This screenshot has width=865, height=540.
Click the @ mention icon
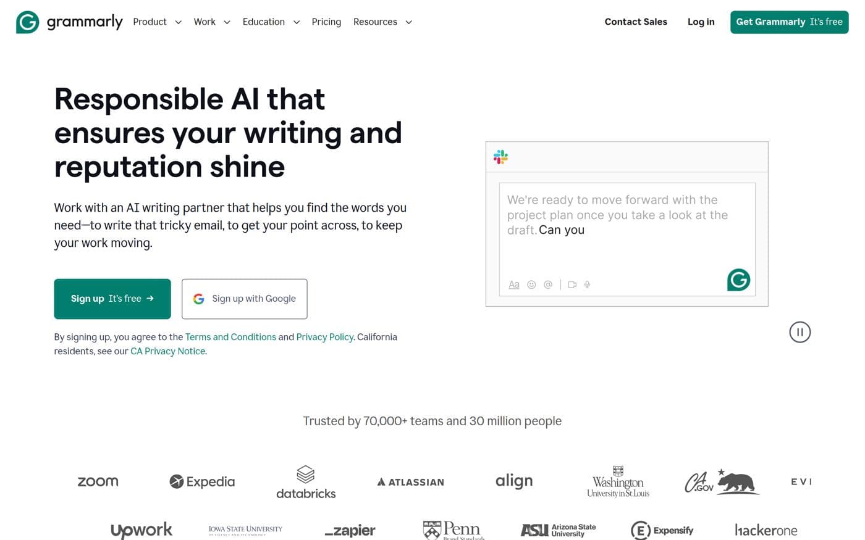(547, 285)
